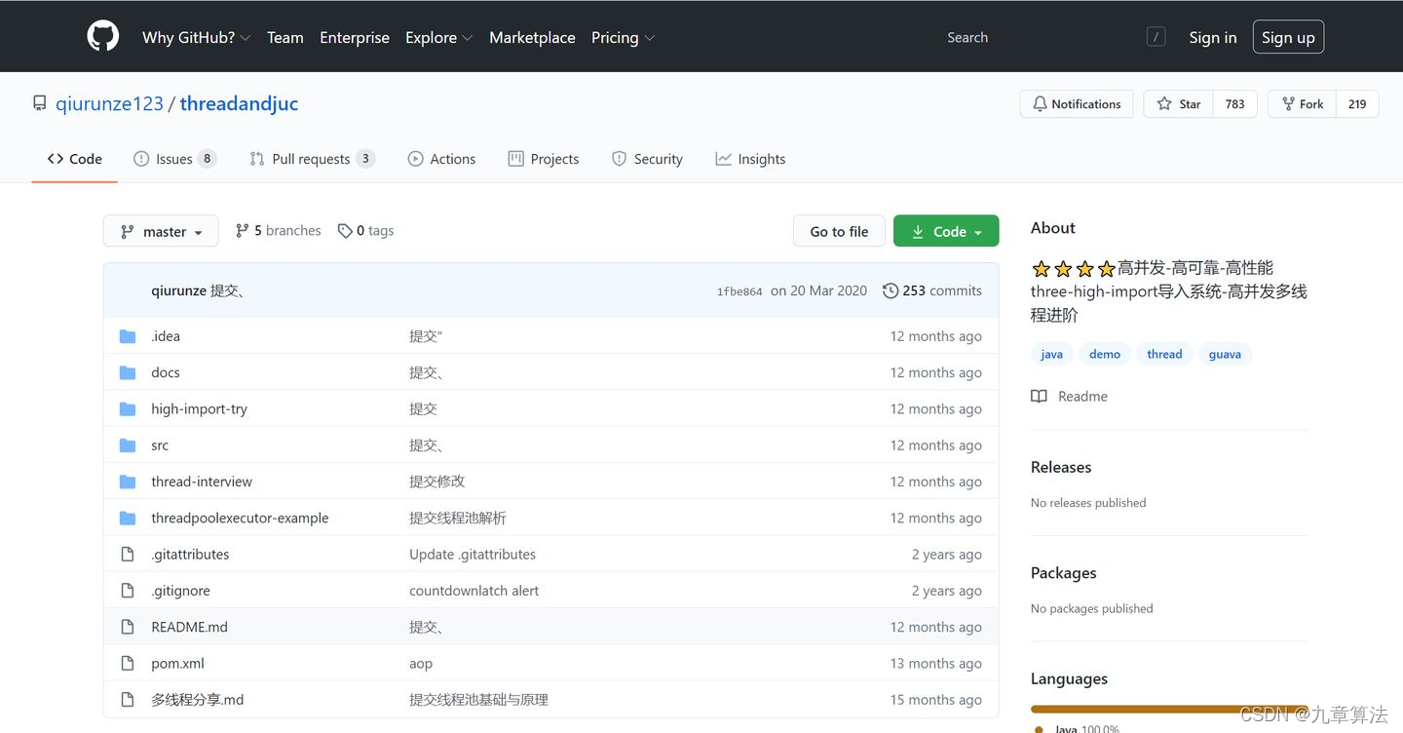Click the src folder icon
Viewport: 1403px width, 733px height.
pyautogui.click(x=128, y=445)
